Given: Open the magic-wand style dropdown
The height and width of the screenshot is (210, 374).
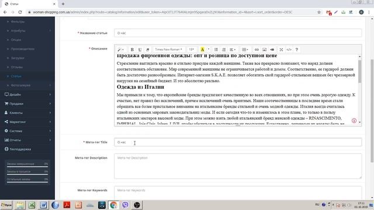Looking at the screenshot, I should [x=120, y=50].
